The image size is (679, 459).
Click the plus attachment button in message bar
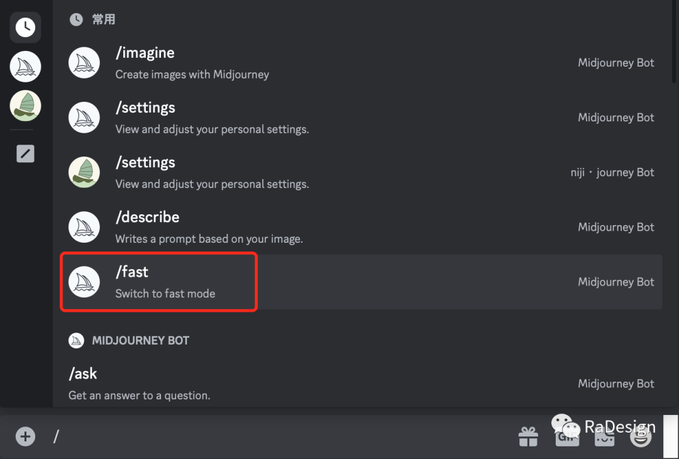(x=25, y=436)
